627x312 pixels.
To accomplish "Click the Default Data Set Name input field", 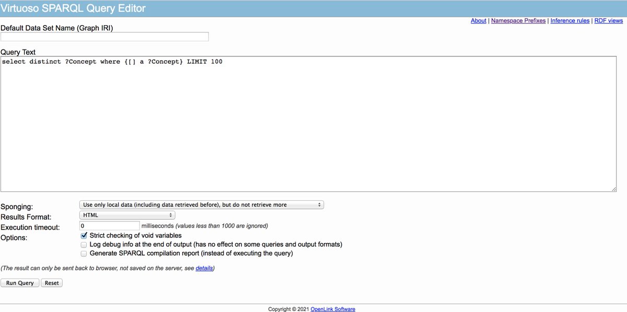I will point(104,37).
